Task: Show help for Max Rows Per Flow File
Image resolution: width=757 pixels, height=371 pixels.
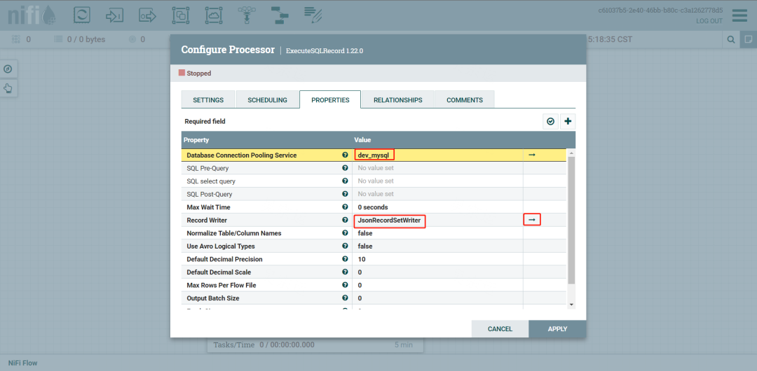Action: pos(345,285)
